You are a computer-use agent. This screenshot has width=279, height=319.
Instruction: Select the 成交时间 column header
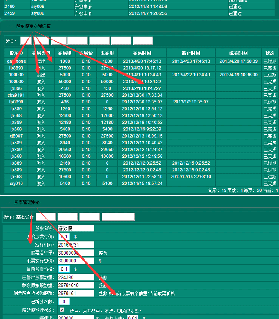[238, 53]
